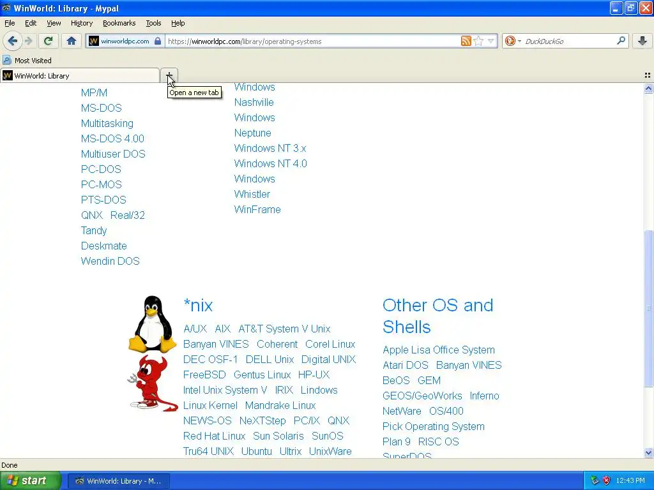Open the AT&T System V Unix link
This screenshot has width=654, height=490.
tap(284, 329)
